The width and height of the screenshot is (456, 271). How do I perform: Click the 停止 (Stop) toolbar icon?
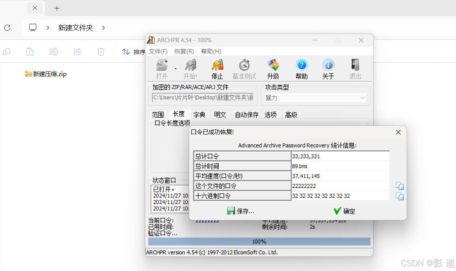217,69
